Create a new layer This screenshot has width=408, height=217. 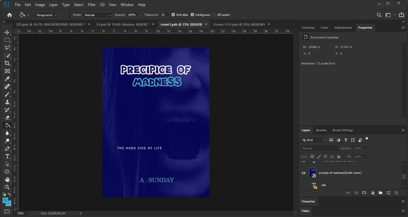point(388,193)
